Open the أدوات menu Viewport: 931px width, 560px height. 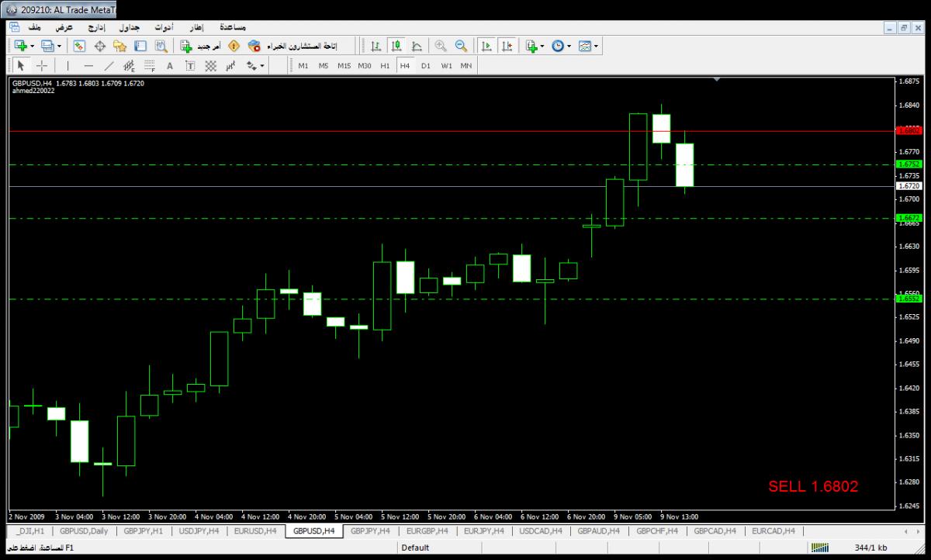pos(163,27)
